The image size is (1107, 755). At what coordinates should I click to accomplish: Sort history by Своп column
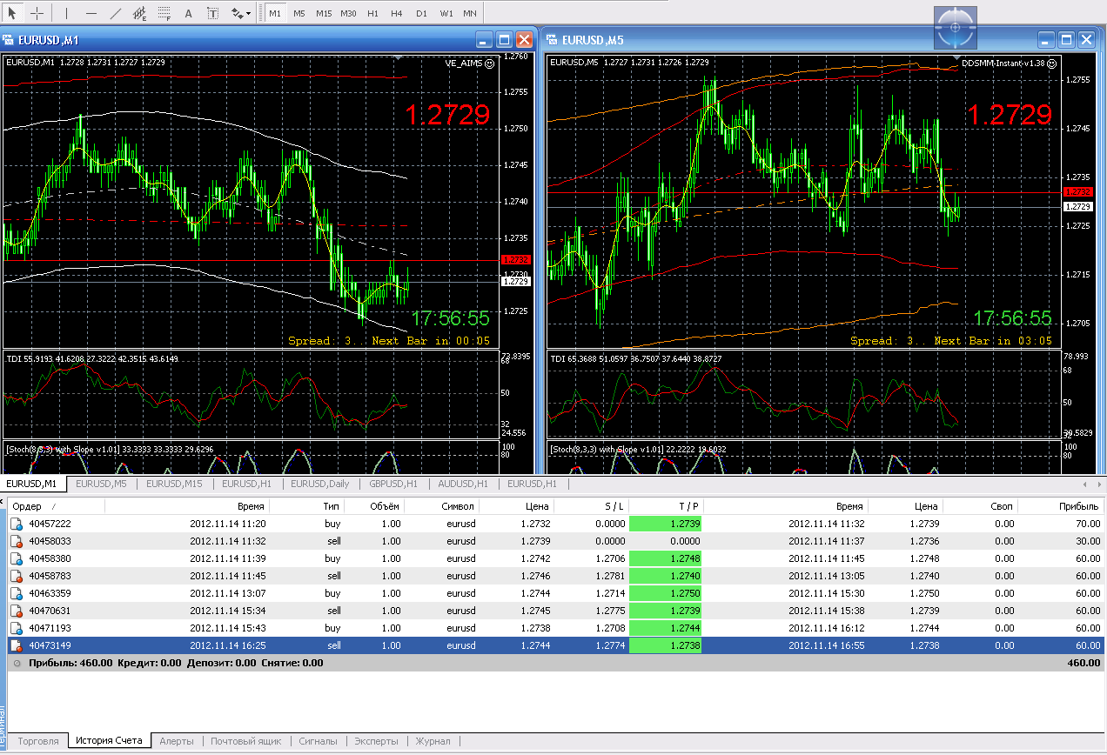981,506
